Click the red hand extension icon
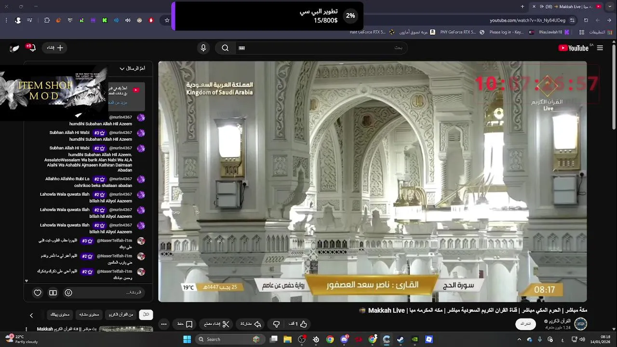617x347 pixels. tap(151, 20)
